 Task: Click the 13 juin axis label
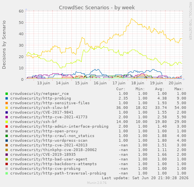pyautogui.click(x=44, y=83)
